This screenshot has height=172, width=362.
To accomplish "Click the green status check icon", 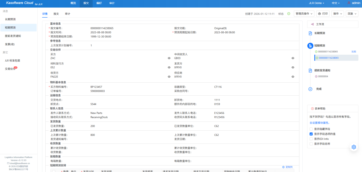I will coord(289,14).
